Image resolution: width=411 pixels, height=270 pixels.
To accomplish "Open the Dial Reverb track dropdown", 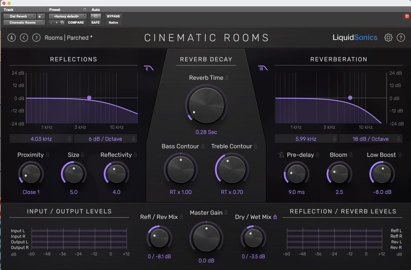I will pos(20,16).
